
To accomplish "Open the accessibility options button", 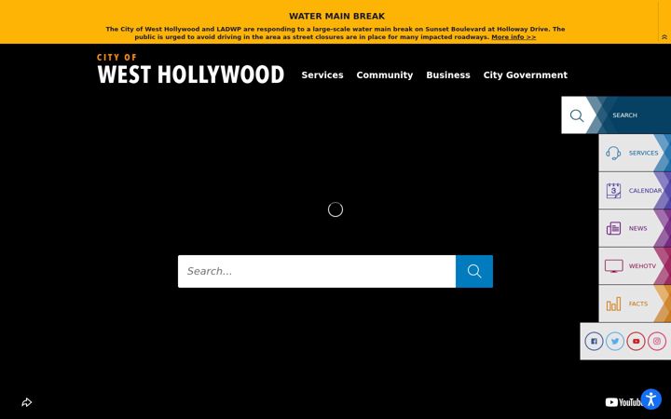I will pyautogui.click(x=650, y=399).
